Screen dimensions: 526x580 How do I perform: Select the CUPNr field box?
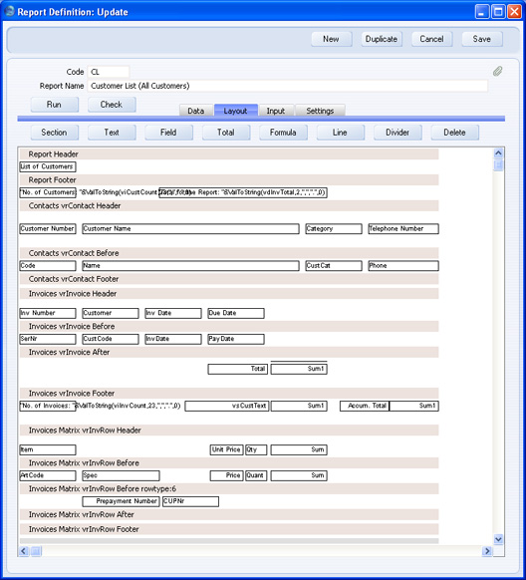[x=190, y=501]
